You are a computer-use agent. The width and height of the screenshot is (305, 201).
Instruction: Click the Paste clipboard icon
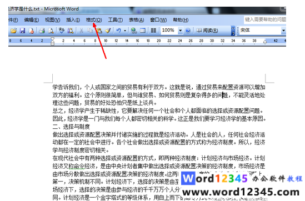(99, 31)
